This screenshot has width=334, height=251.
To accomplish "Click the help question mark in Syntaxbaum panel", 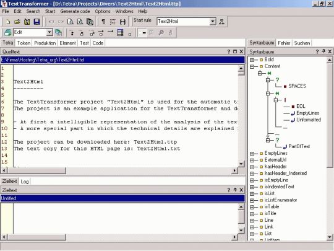I will (x=317, y=51).
